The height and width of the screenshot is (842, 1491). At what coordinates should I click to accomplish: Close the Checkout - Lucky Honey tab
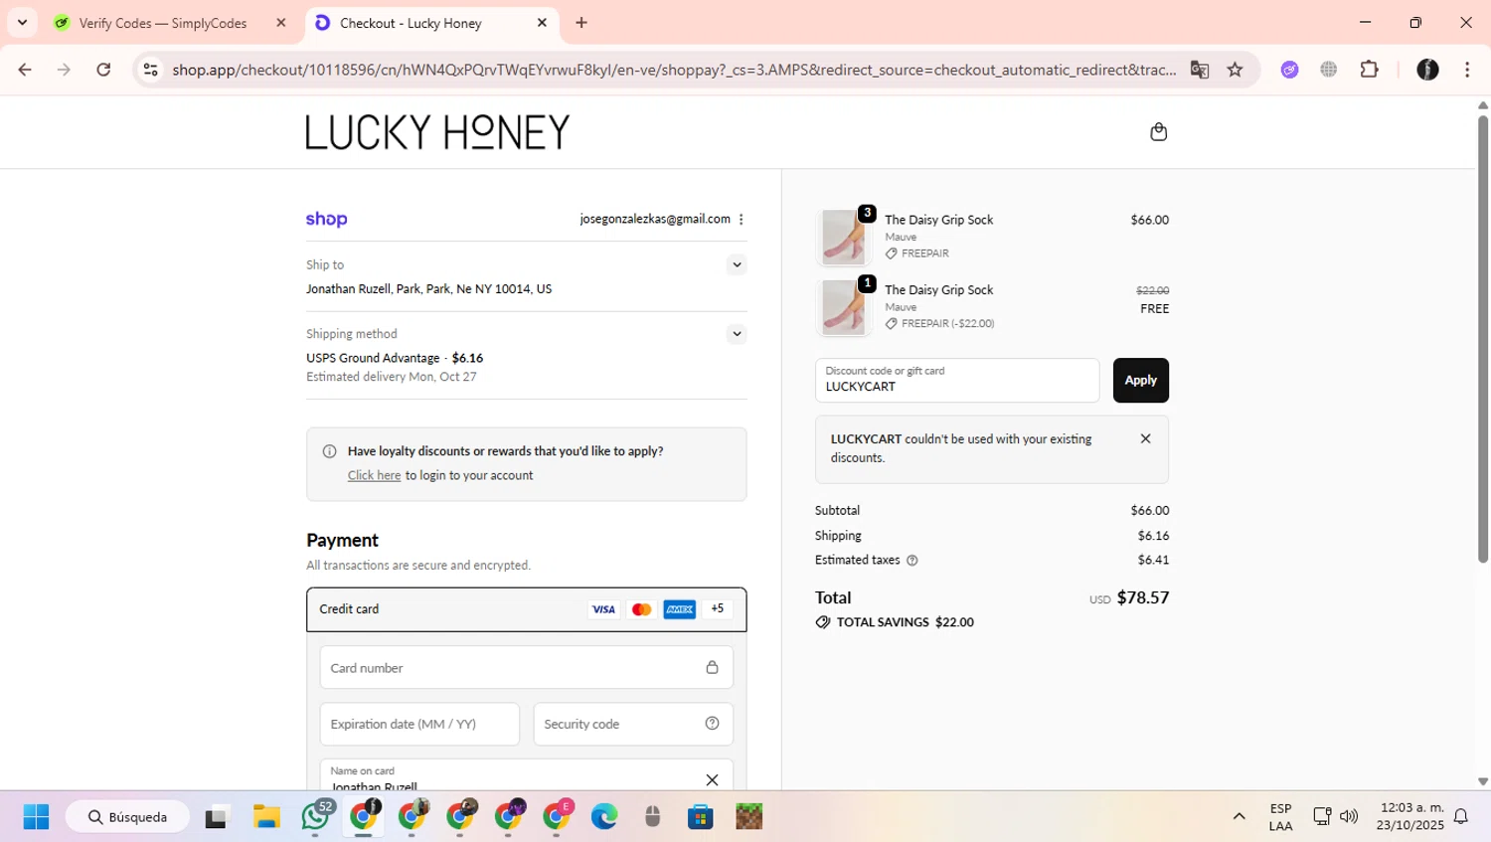pos(542,23)
